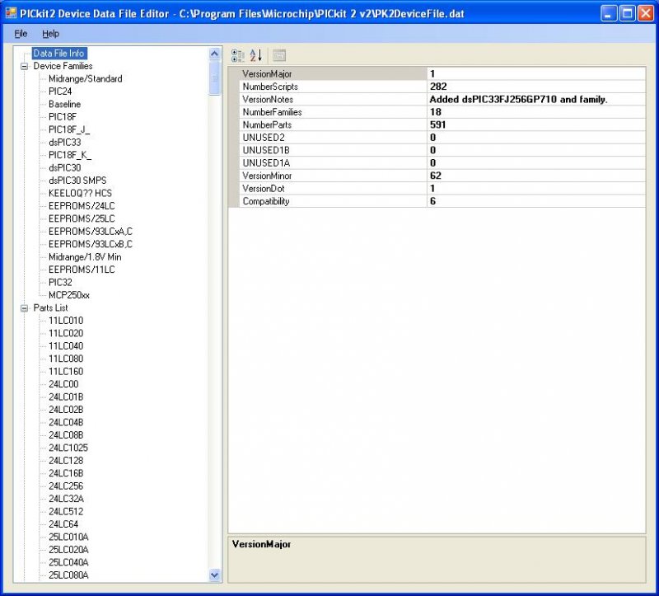This screenshot has height=596, width=659.
Task: Select part 11LC010 in Parts List
Action: (66, 321)
